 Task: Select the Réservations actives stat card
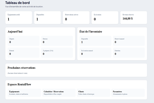click(76, 17)
